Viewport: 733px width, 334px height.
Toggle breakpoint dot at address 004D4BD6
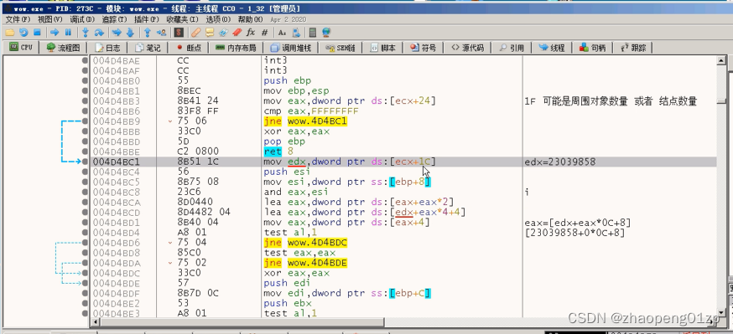pyautogui.click(x=85, y=242)
